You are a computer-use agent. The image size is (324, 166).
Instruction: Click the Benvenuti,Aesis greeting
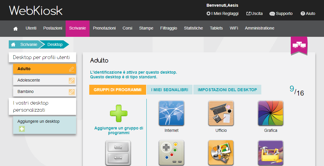coord(222,5)
